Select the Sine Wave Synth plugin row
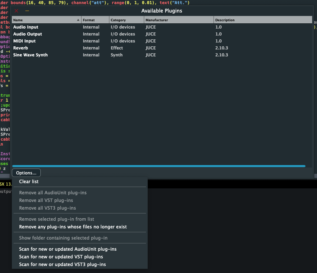This screenshot has height=273, width=317. pyautogui.click(x=162, y=55)
